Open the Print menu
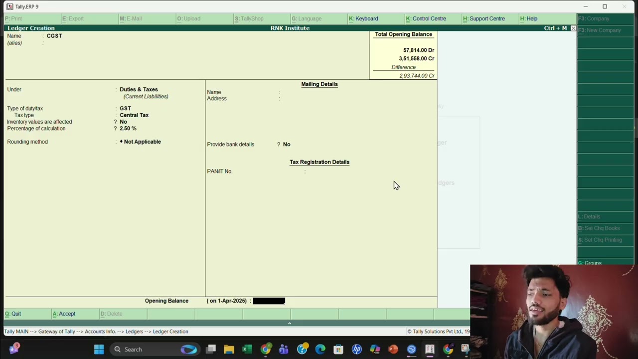The height and width of the screenshot is (359, 638). coord(13,18)
